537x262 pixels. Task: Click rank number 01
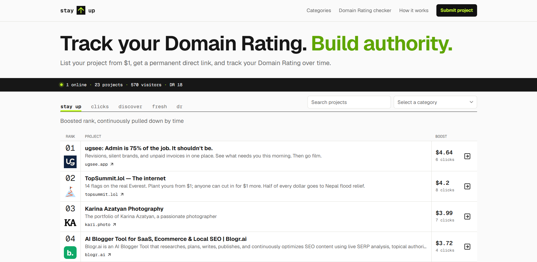(70, 148)
